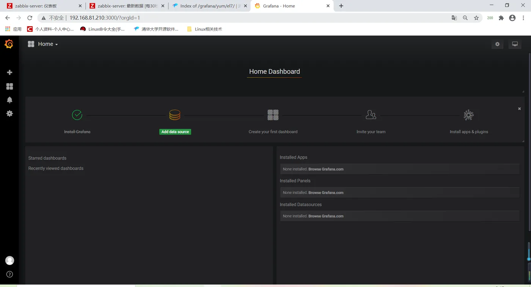Open the 清华大学开源软件 bookmark
The width and height of the screenshot is (531, 287).
coord(156,29)
